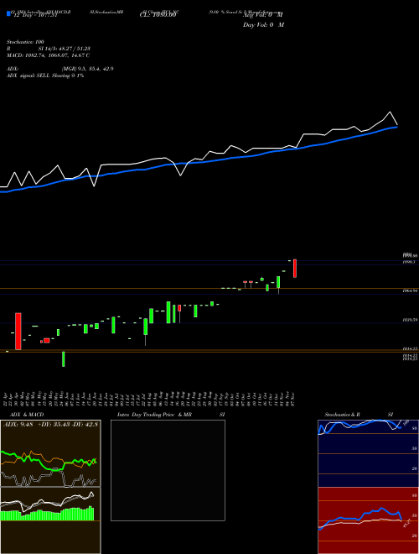Click the 1099.3 price axis label
The image size is (419, 554).
pos(409,262)
